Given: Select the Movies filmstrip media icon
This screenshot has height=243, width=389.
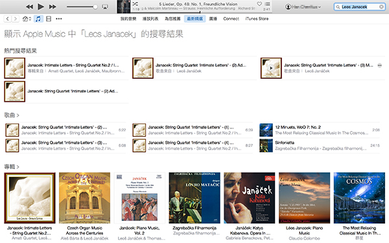Looking at the screenshot, I should point(49,19).
